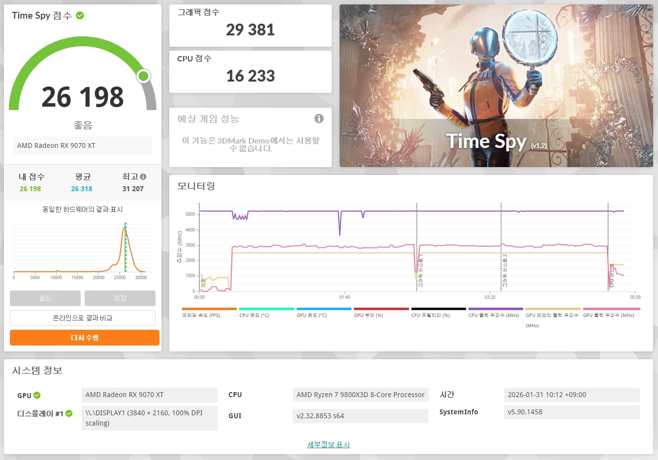658x460 pixels.
Task: Toggle the CPU 온도 (°C) chart series
Action: pos(254,315)
